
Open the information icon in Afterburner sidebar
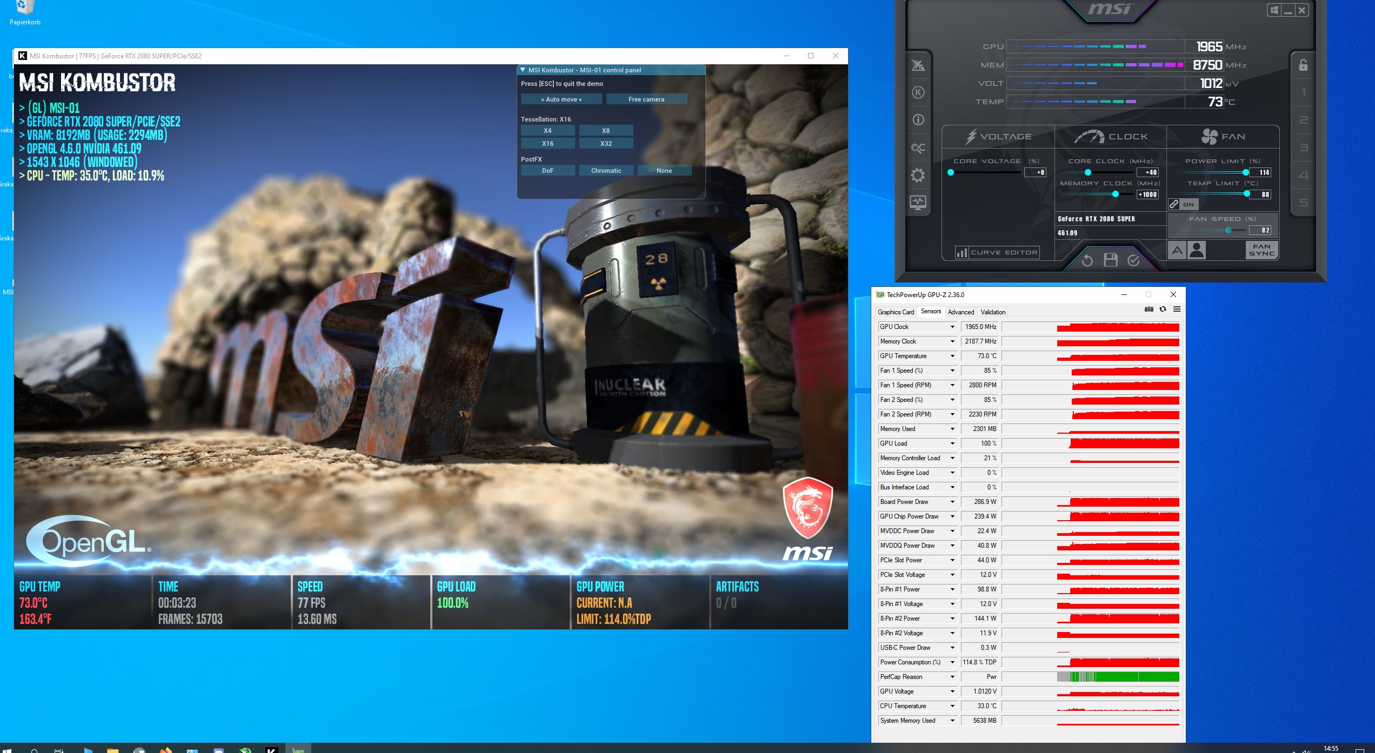(x=918, y=119)
